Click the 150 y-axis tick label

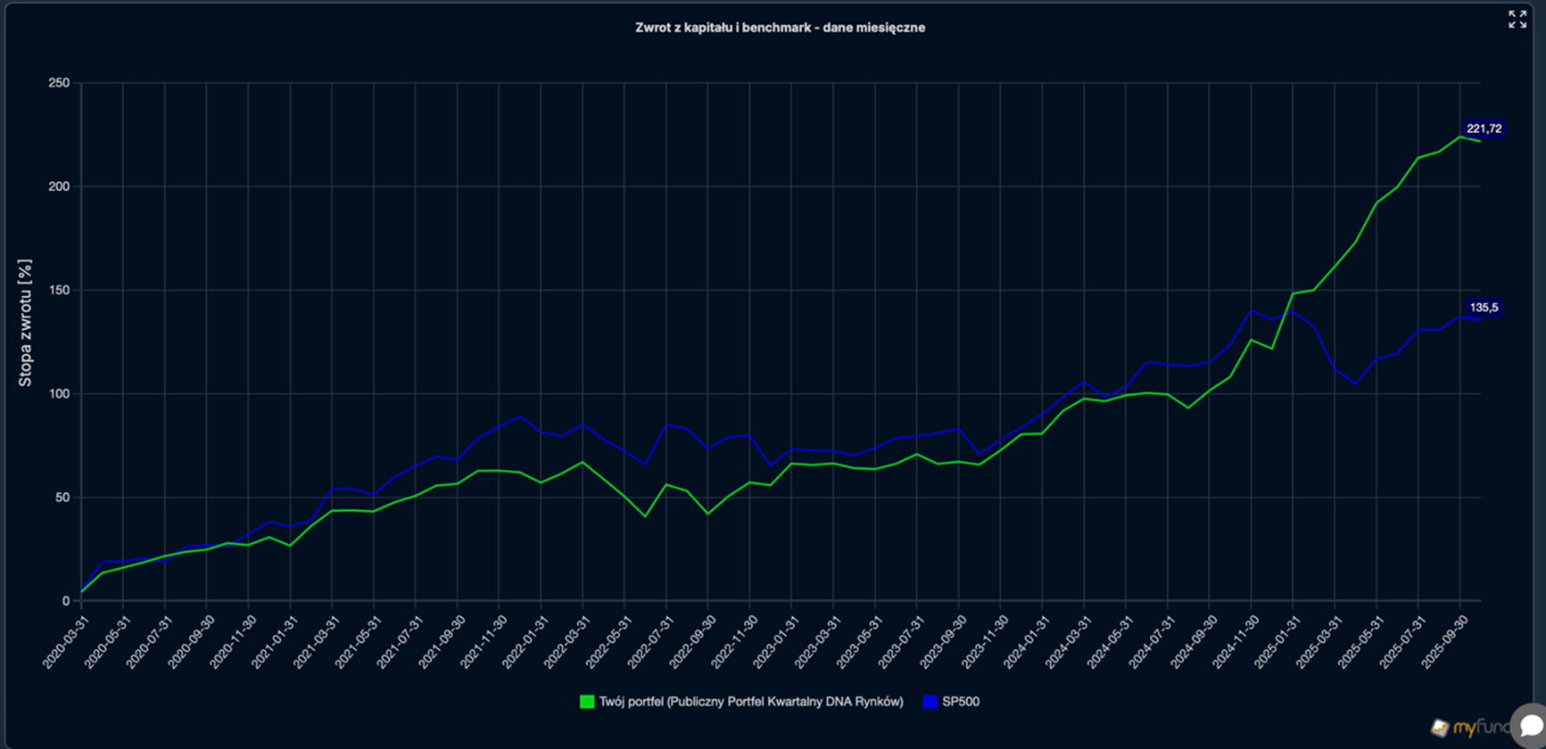point(59,291)
